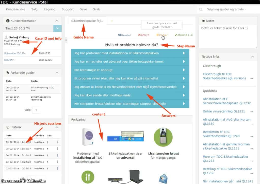Open the Kundeservice menu

15,9
